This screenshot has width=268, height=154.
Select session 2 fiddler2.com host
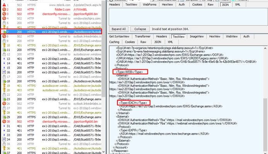63,9
